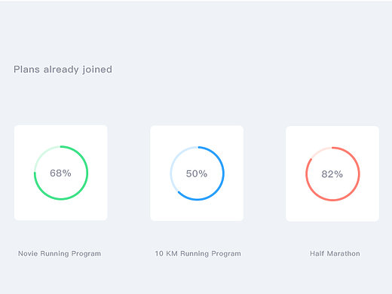Click the 'Plans already joined' heading
Image resolution: width=392 pixels, height=294 pixels.
pos(63,69)
